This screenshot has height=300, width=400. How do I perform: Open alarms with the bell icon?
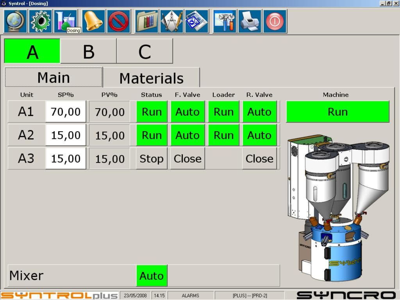(x=93, y=21)
